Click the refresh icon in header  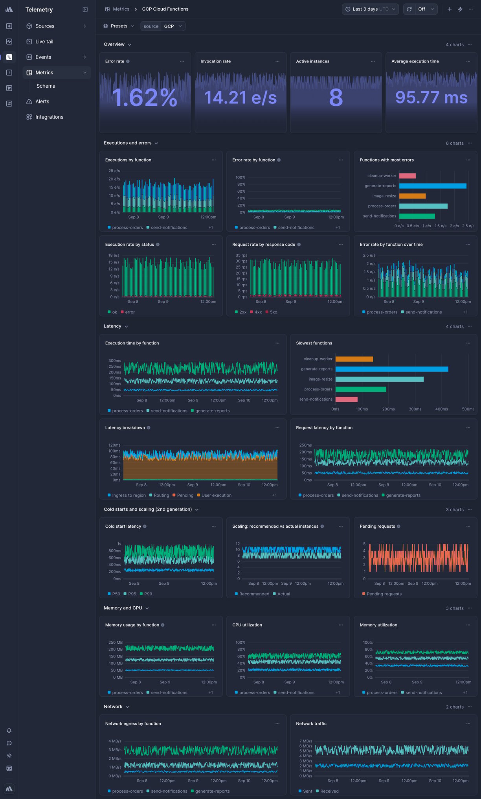(409, 9)
